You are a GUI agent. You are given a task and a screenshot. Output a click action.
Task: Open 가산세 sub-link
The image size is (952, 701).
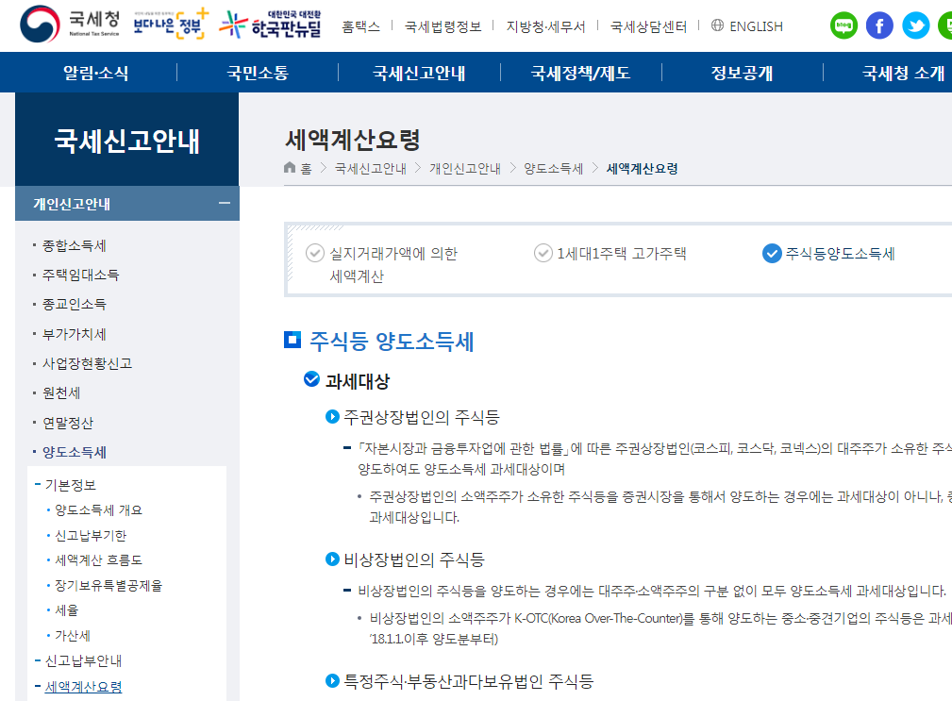pos(73,636)
